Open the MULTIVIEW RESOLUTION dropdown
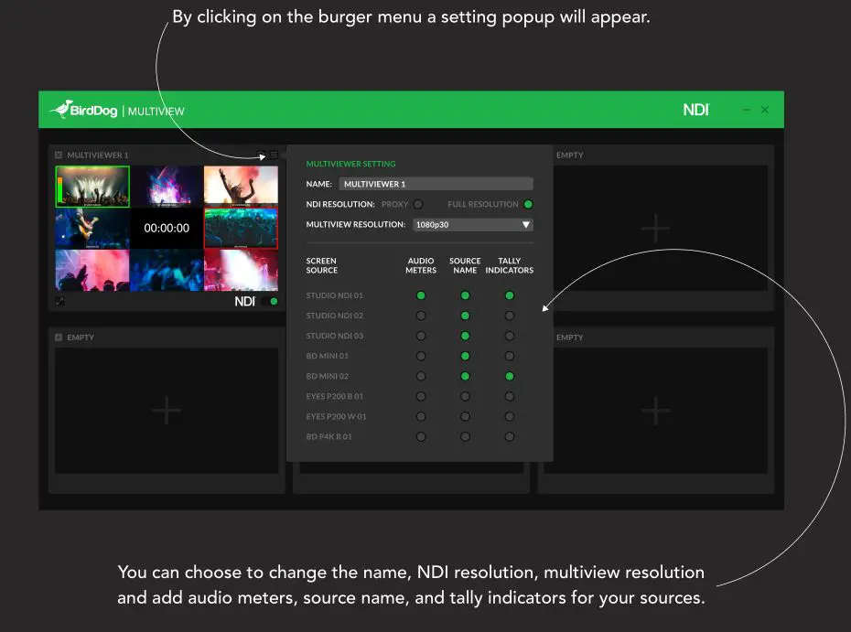 coord(526,224)
